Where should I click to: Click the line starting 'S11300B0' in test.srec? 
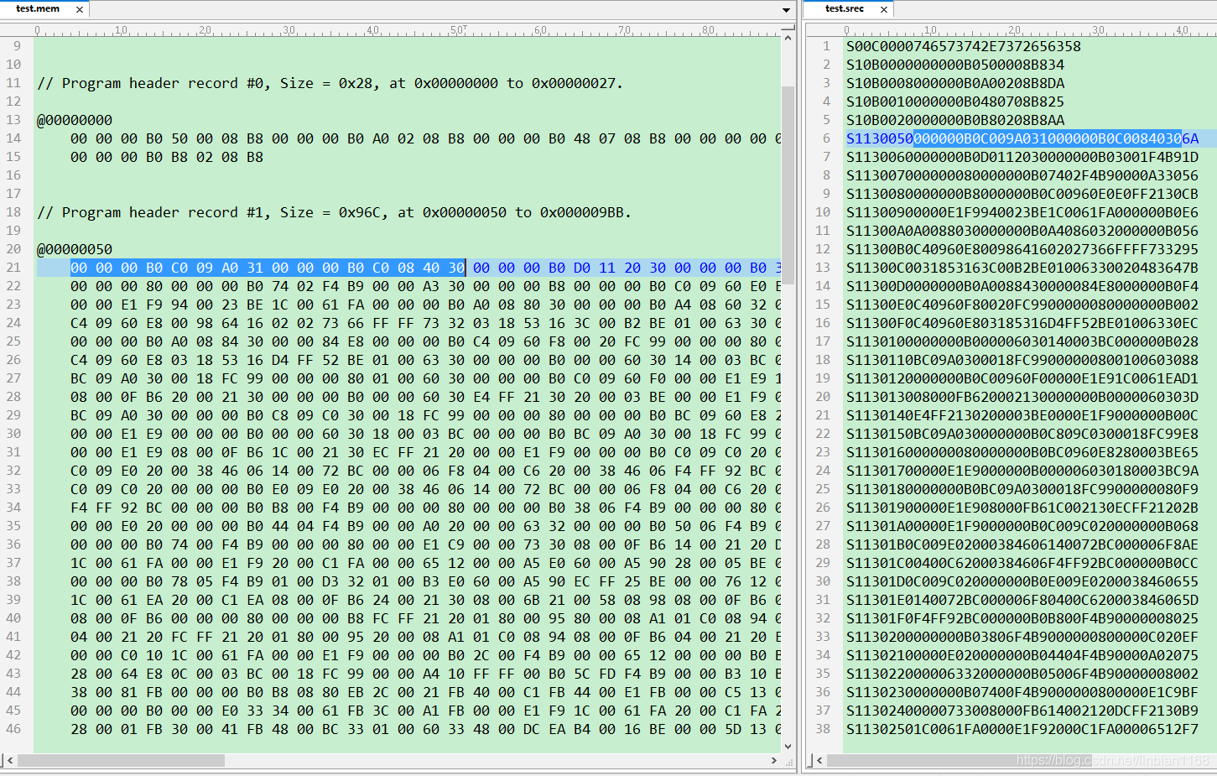1022,249
